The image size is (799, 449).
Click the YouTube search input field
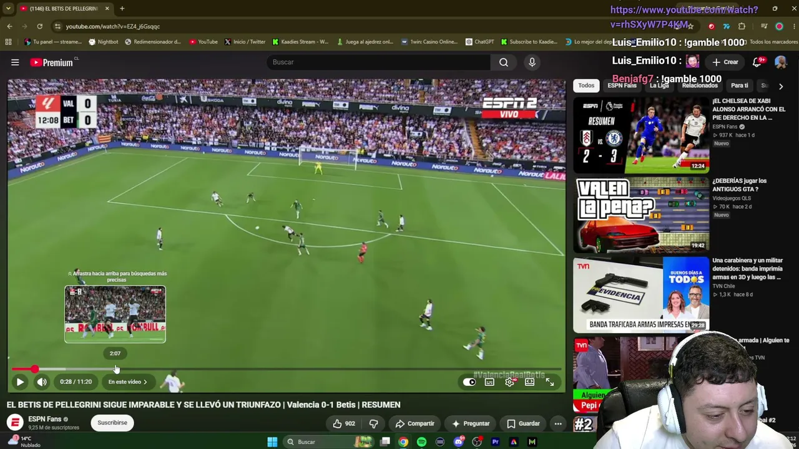coord(378,62)
